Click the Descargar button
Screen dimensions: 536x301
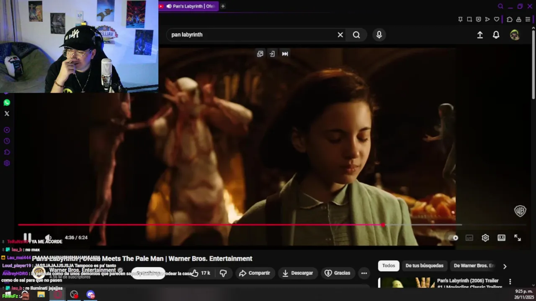point(298,273)
